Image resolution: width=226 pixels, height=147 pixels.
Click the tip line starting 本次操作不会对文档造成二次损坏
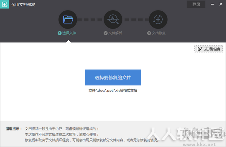(x=62, y=135)
